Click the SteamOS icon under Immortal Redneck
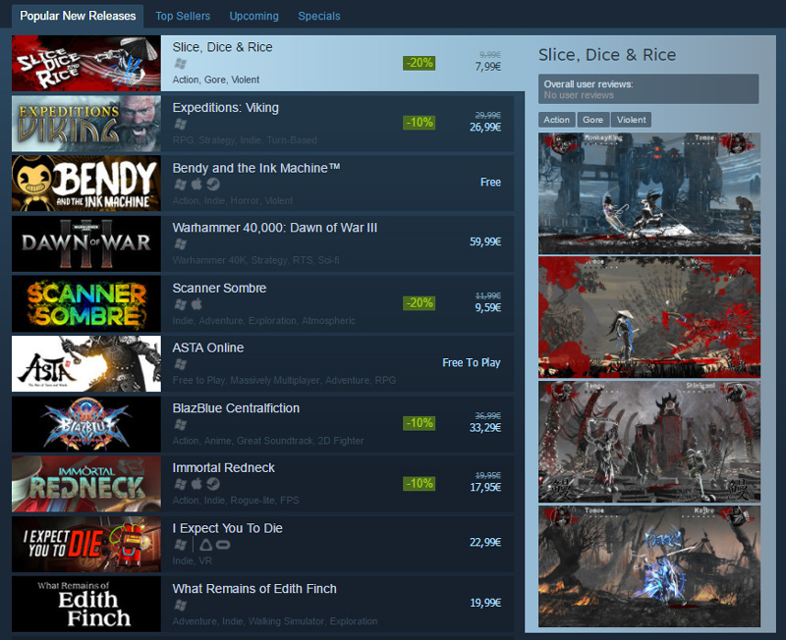Screen dimensions: 786x640 [213, 484]
